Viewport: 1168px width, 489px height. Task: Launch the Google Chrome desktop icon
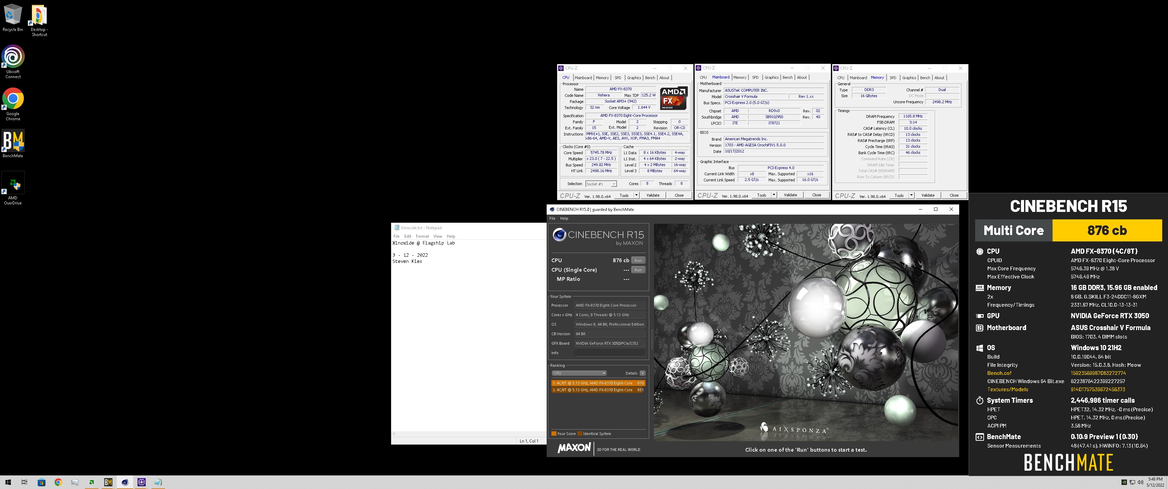(13, 104)
